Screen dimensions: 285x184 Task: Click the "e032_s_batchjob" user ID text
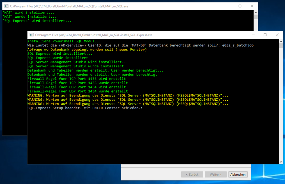[x=238, y=45]
